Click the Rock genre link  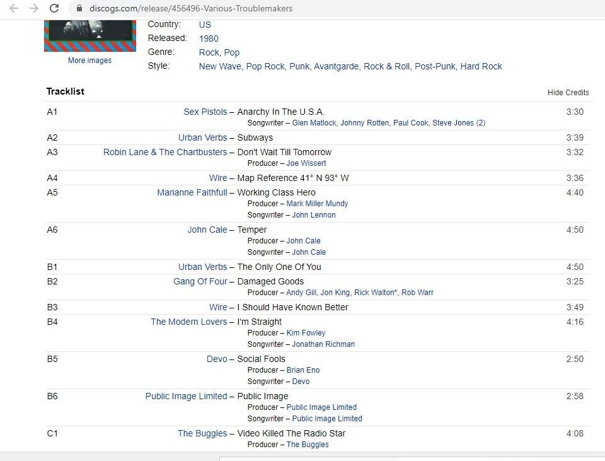pos(209,52)
